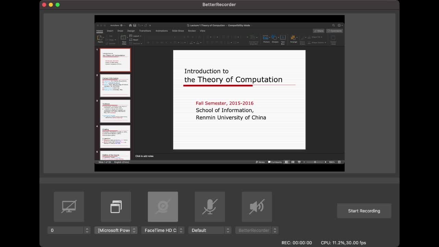Toggle the webcam capture icon
Image resolution: width=439 pixels, height=247 pixels.
163,207
